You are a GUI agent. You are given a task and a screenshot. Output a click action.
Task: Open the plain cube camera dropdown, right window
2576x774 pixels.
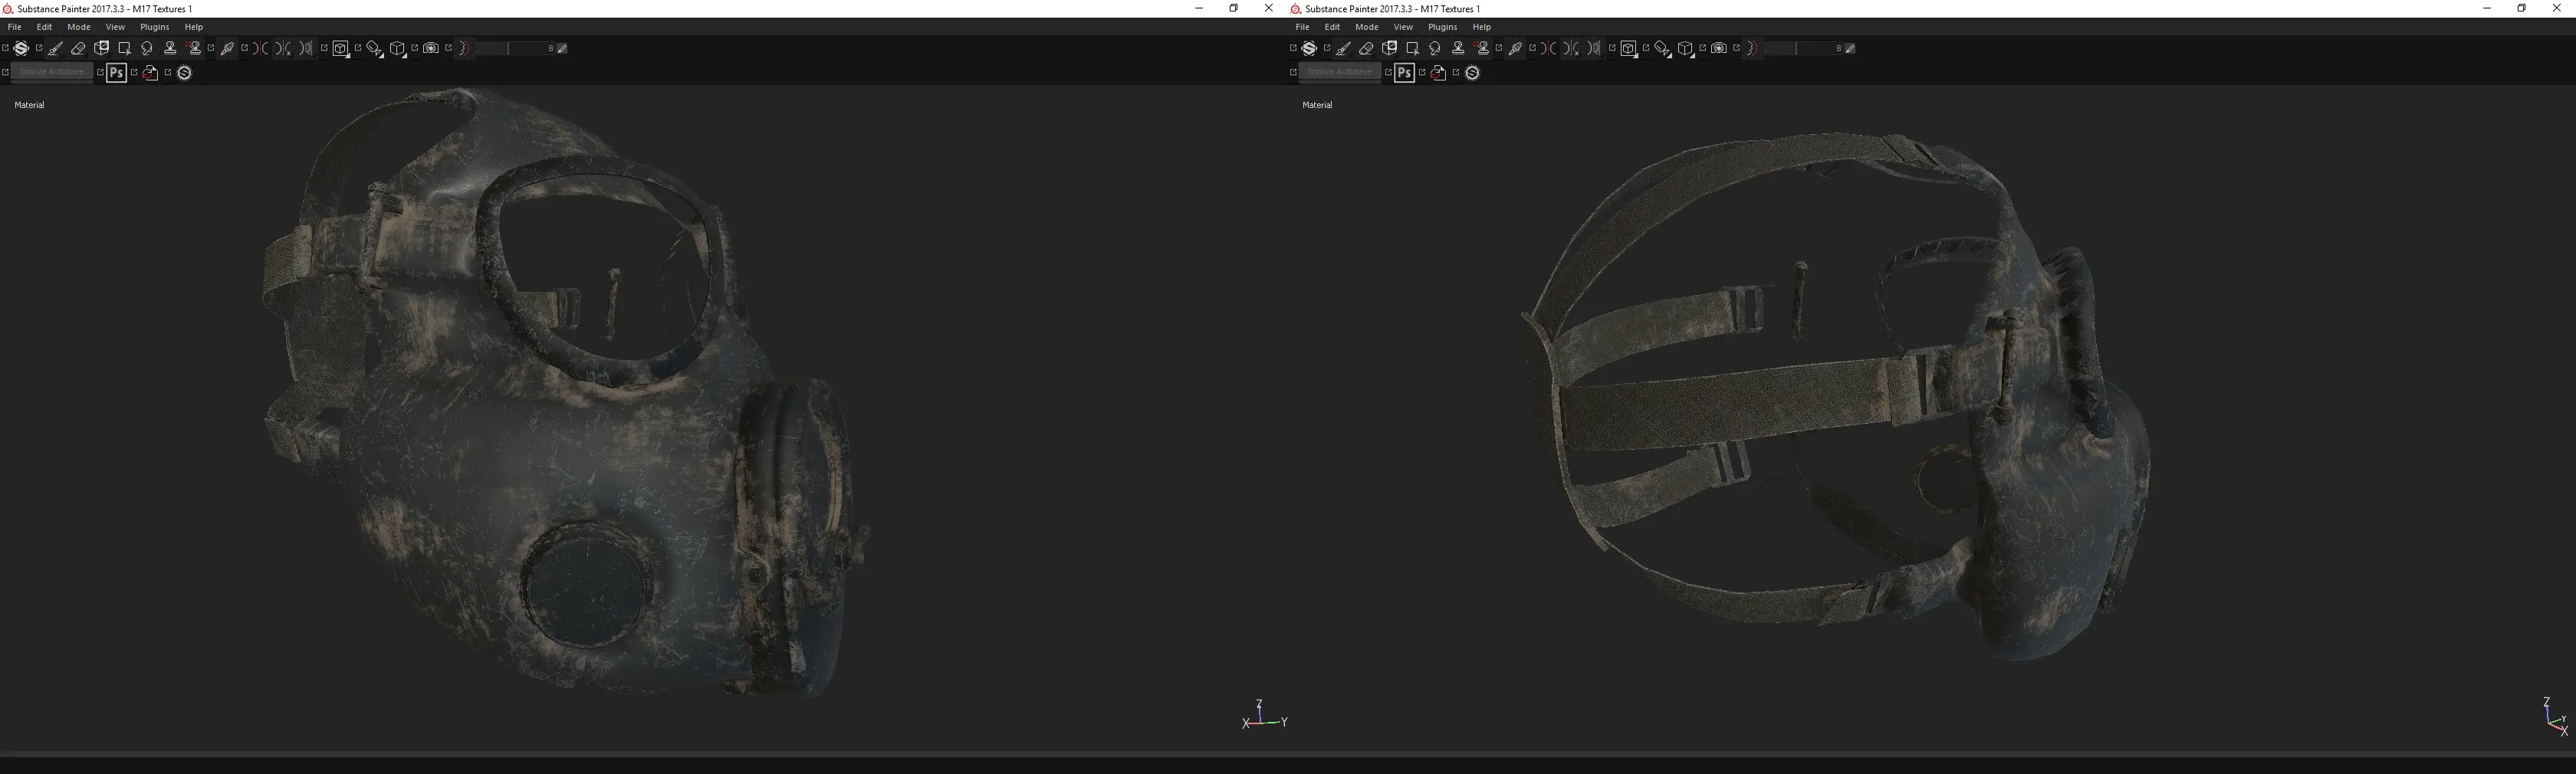click(x=1686, y=49)
